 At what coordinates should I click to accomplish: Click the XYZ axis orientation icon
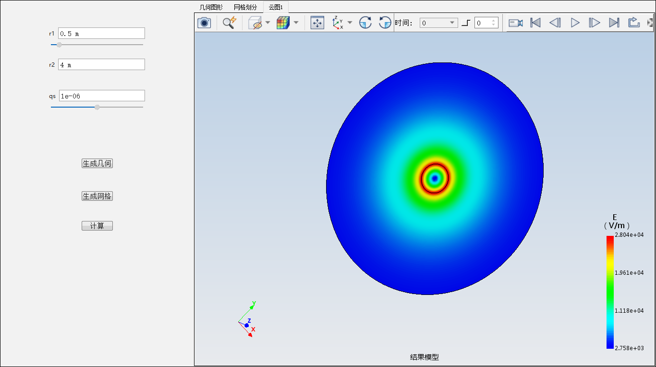tap(338, 23)
